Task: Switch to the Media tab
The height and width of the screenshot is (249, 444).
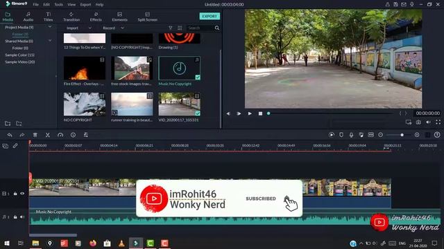Action: [8, 17]
